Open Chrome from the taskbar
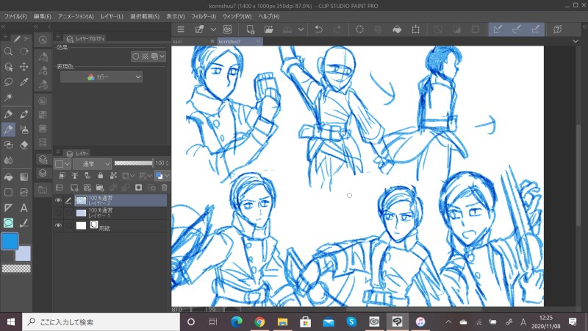588x331 pixels. pos(259,321)
